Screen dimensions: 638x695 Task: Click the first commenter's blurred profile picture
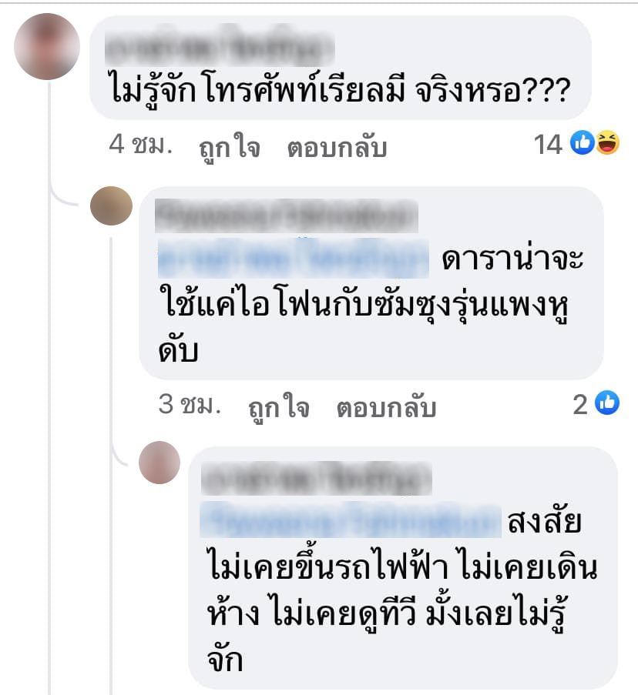(x=47, y=46)
